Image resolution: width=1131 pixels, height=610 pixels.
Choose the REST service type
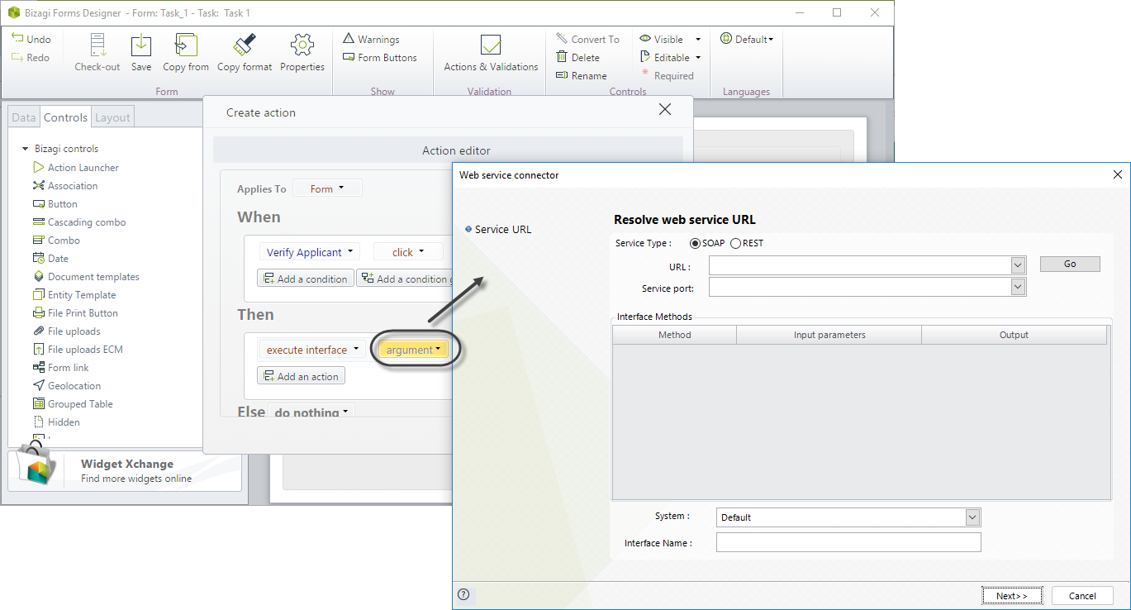(x=735, y=243)
